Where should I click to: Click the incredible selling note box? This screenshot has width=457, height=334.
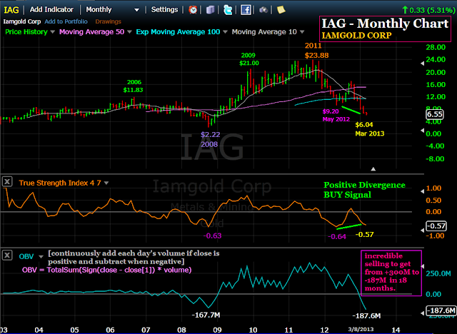391,273
